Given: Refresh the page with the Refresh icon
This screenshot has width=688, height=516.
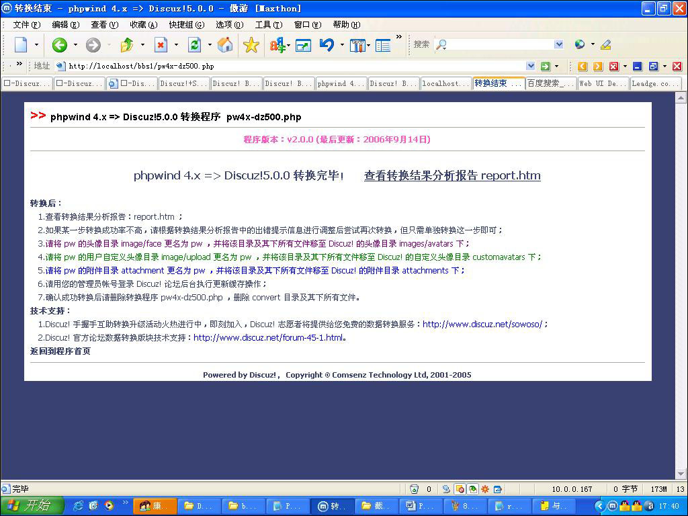Looking at the screenshot, I should 194,45.
